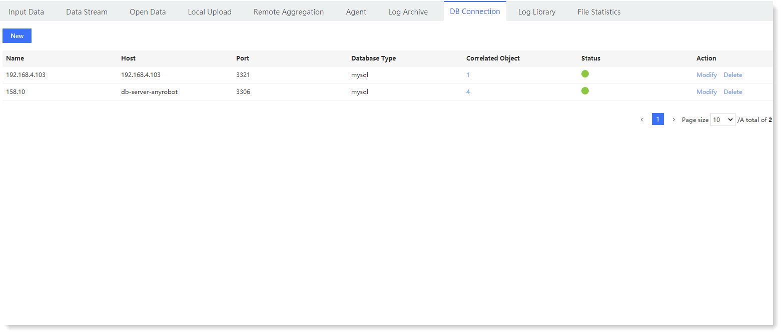Click the green status dot for 192.168.4.103
The image size is (783, 335).
pyautogui.click(x=585, y=74)
